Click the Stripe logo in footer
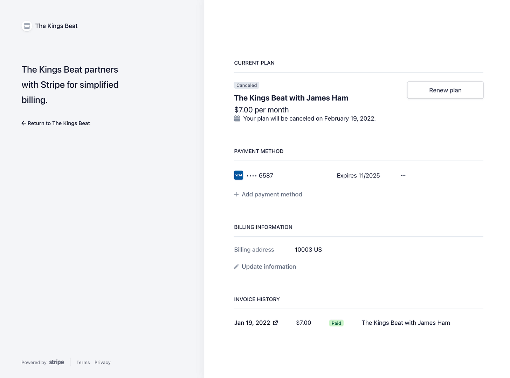This screenshot has height=378, width=510. [57, 362]
